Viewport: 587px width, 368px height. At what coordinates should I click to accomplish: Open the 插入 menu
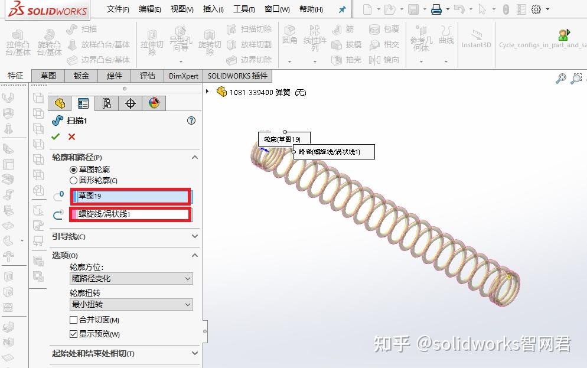point(213,9)
